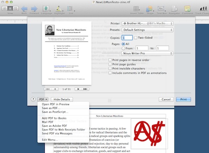Go to next preview page

(78, 89)
